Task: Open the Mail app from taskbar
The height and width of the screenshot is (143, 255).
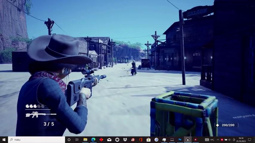Action: click(109, 140)
